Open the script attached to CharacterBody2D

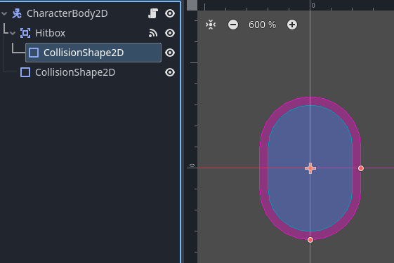coord(153,13)
